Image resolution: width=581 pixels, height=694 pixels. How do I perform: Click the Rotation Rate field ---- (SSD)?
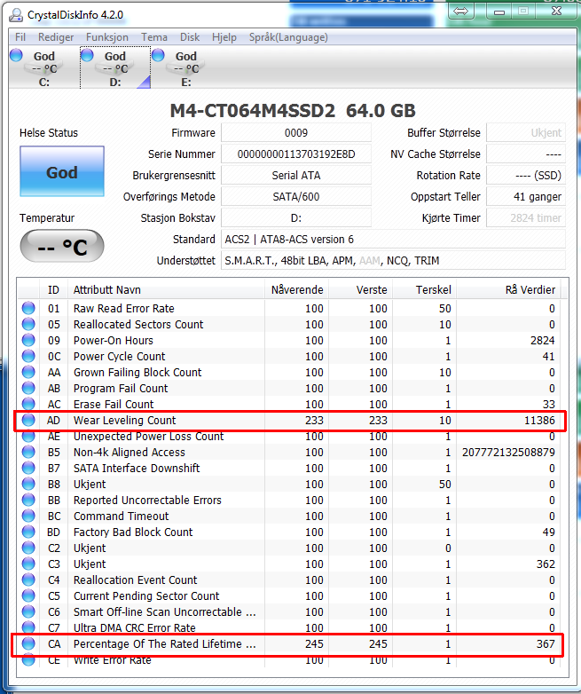[526, 175]
